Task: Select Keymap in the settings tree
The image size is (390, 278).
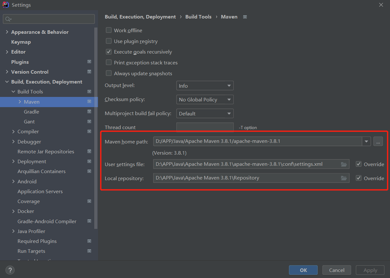Action: [x=21, y=42]
